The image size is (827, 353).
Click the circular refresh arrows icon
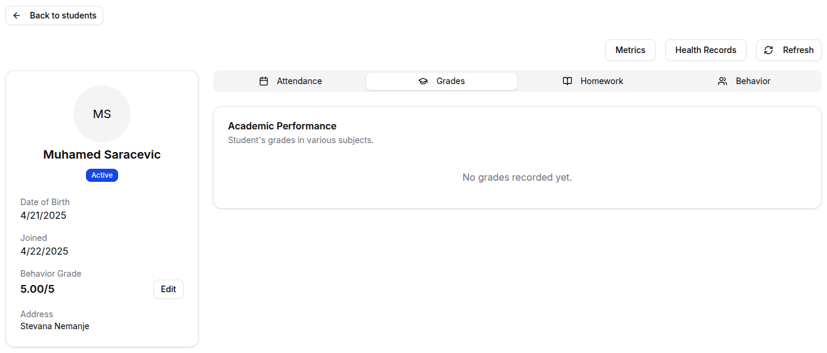click(x=769, y=50)
